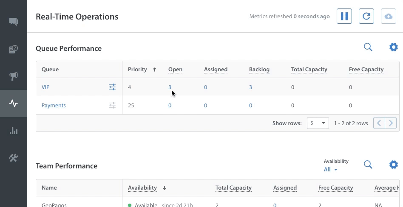Select the Real-Time Operations sidebar tab
This screenshot has width=403, height=207.
click(x=14, y=103)
